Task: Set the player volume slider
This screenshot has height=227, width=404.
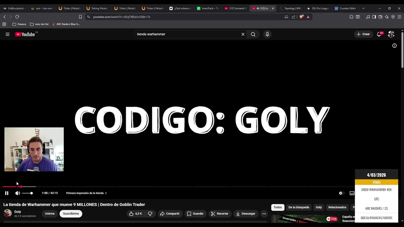Action: click(27, 193)
